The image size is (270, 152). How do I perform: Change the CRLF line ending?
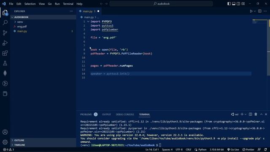[x=189, y=149]
